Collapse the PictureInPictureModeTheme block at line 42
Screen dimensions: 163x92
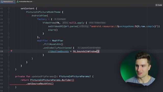point(9,12)
